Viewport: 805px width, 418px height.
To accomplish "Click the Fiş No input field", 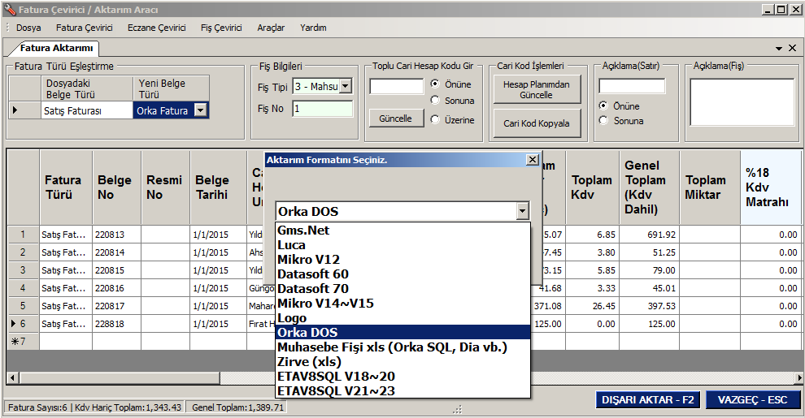I will (x=323, y=109).
